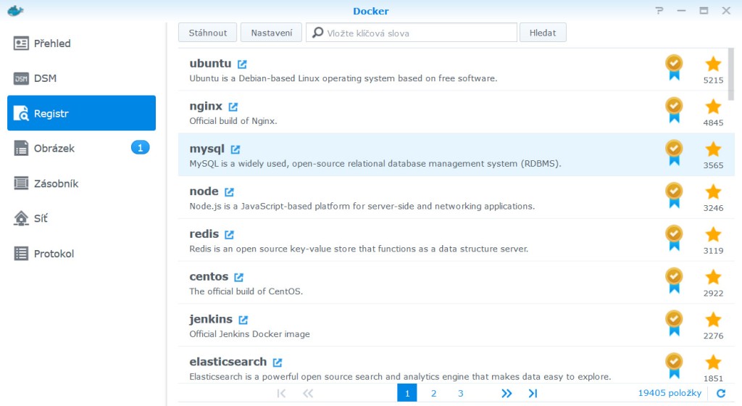Jump back with double-chevron previous button
This screenshot has width=742, height=406.
[x=308, y=393]
